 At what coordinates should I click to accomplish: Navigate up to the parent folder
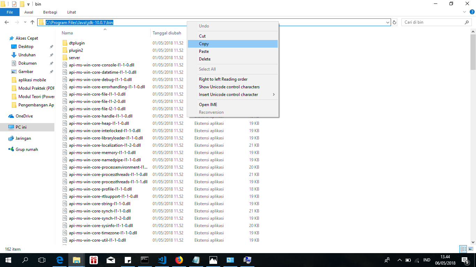[32, 22]
